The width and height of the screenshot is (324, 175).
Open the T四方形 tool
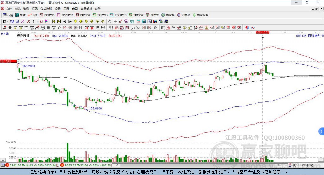[x=100, y=15]
